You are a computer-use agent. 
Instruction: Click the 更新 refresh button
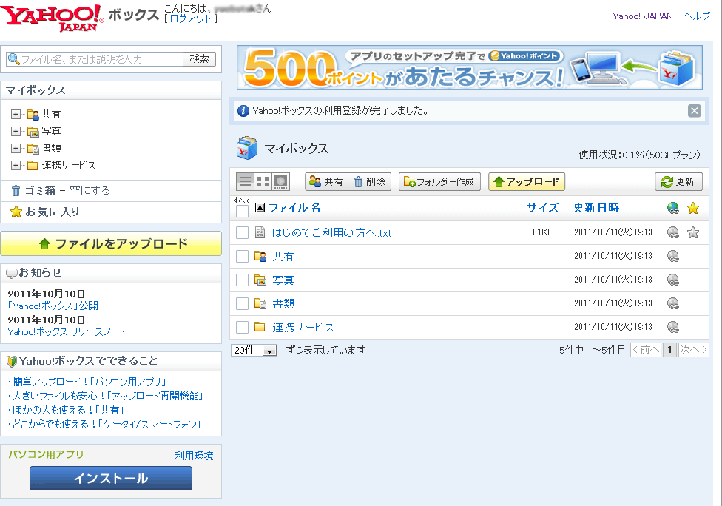[678, 181]
